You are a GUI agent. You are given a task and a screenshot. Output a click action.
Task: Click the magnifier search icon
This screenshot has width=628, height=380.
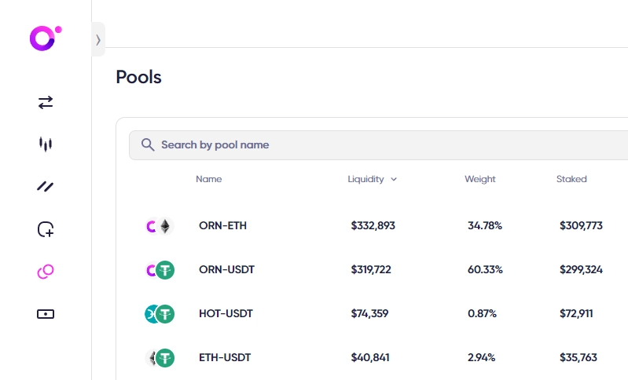[x=148, y=144]
